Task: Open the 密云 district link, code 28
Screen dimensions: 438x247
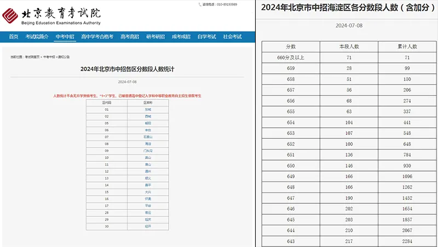Action: pos(148,213)
